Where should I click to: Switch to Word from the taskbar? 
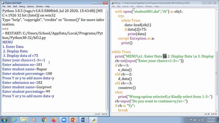[x=83, y=120]
